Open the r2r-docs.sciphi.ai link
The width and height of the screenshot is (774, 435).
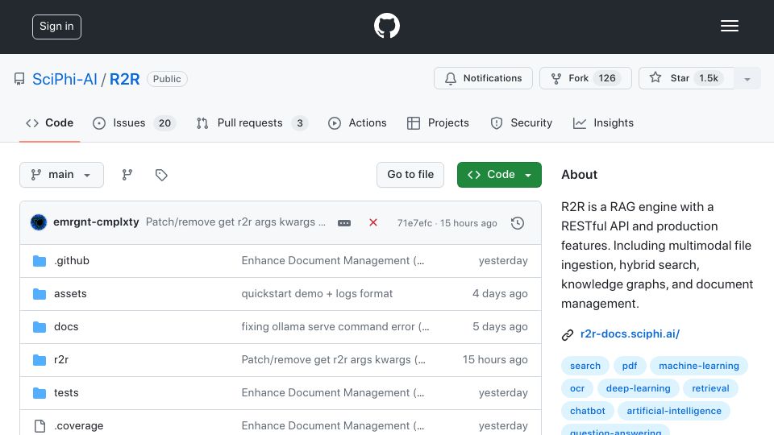click(x=630, y=333)
